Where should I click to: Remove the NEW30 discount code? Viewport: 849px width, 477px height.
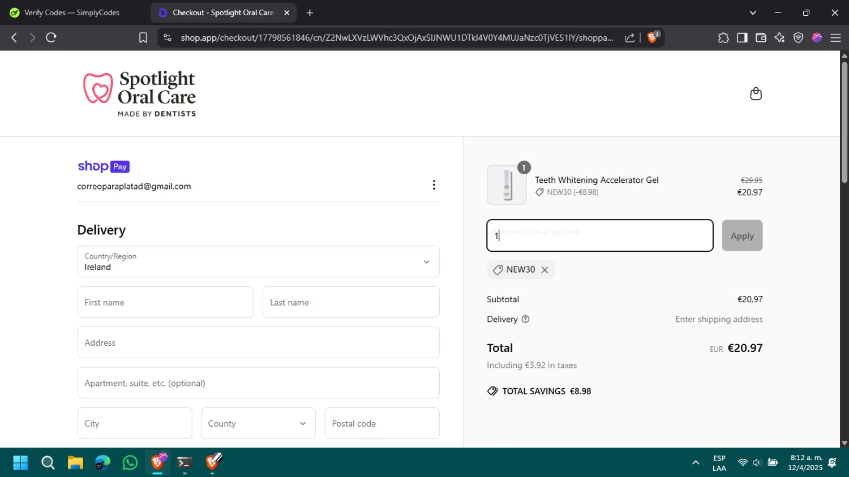(x=544, y=270)
